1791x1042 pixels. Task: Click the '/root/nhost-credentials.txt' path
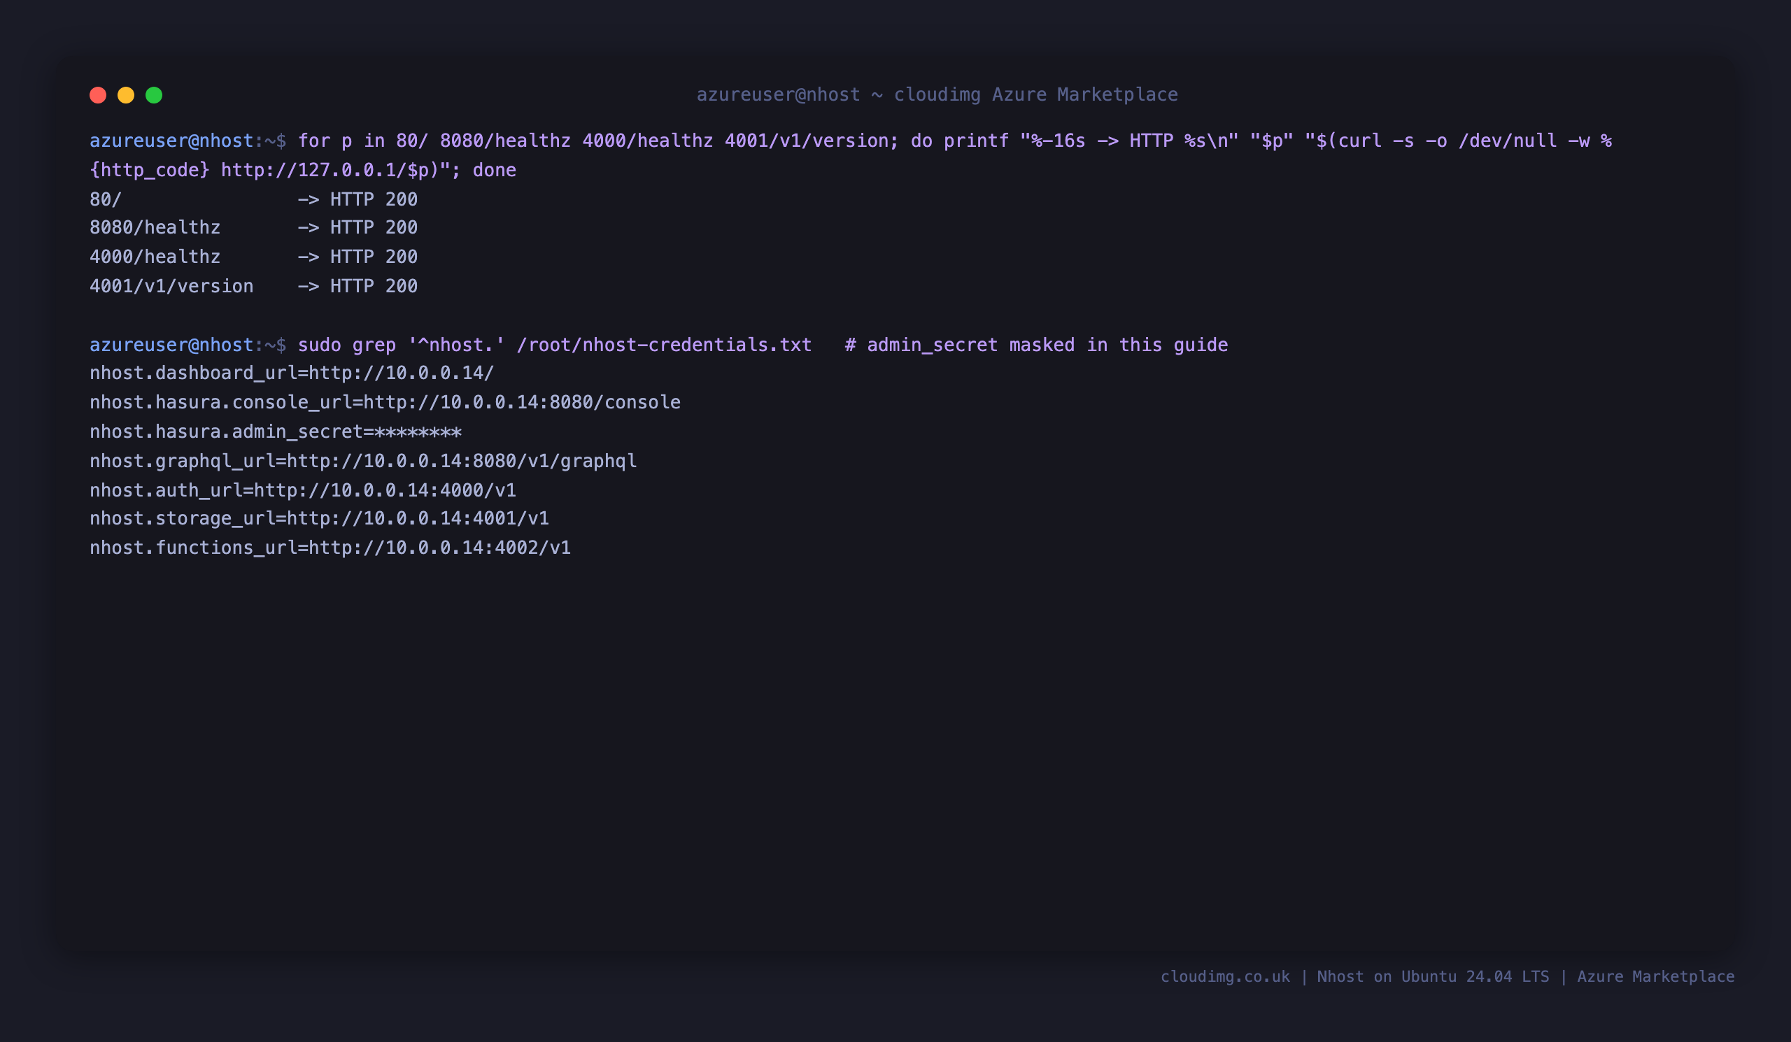coord(664,345)
